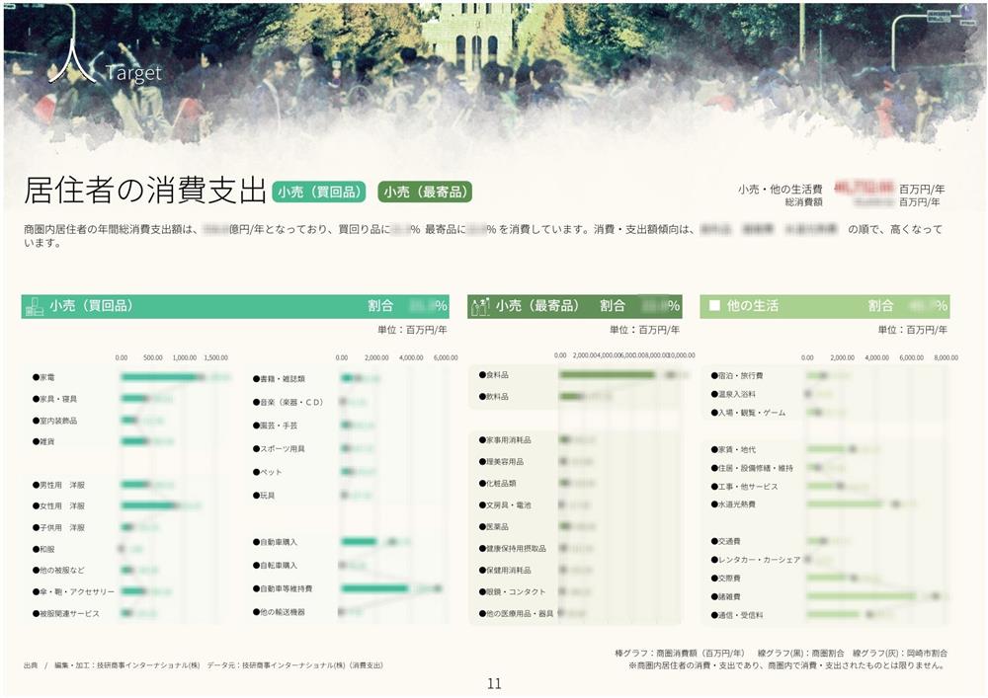
Task: Click the 医薬品 row label
Action: 494,527
